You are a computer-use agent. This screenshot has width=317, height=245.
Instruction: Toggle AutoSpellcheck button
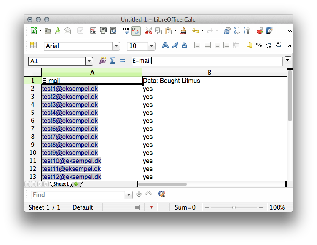[136, 31]
